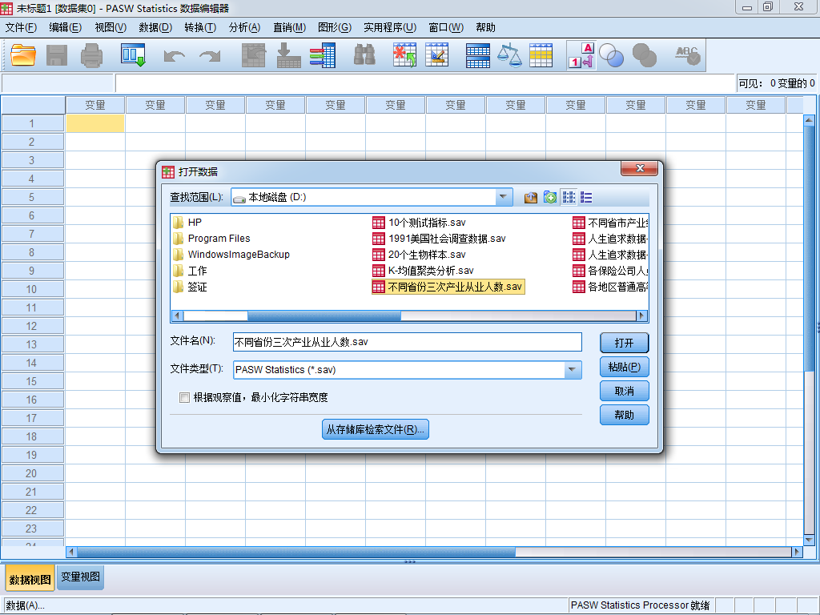Click the go to variable toolbar icon
820x615 pixels.
pyautogui.click(x=288, y=55)
